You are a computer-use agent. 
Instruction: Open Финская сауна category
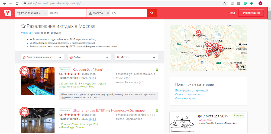click(x=185, y=98)
